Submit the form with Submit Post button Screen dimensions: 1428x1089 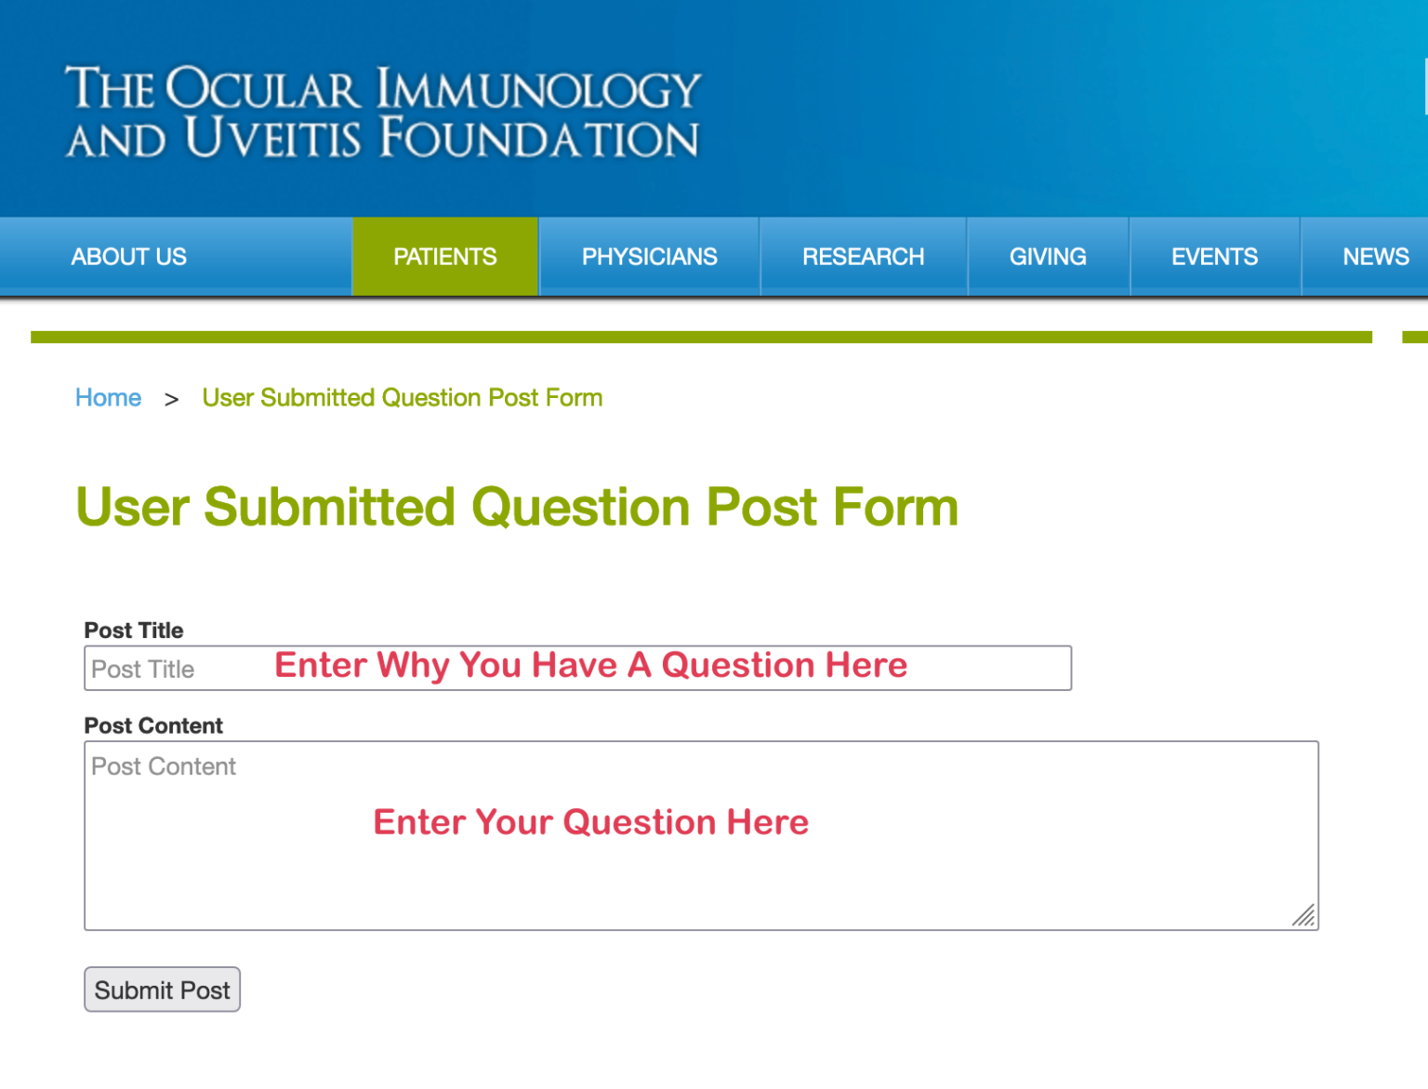163,989
